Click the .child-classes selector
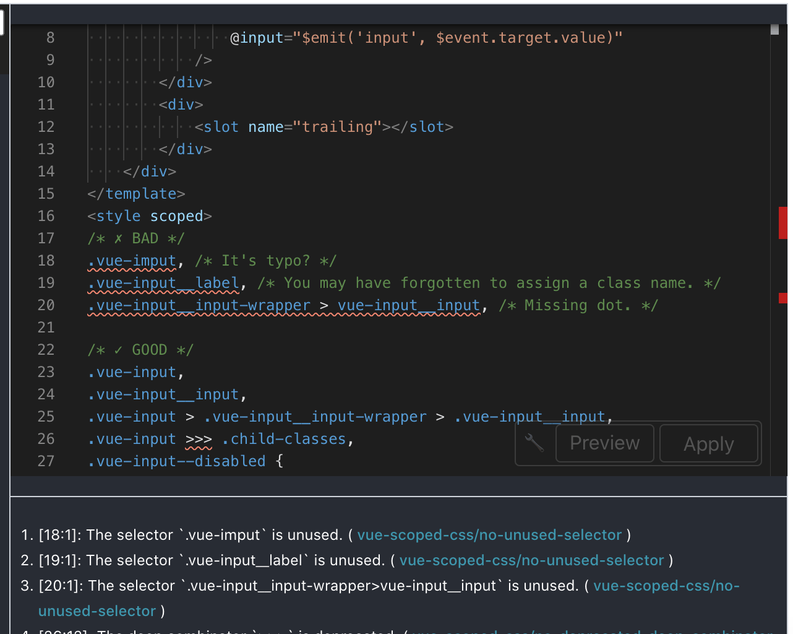The width and height of the screenshot is (793, 634). (284, 439)
